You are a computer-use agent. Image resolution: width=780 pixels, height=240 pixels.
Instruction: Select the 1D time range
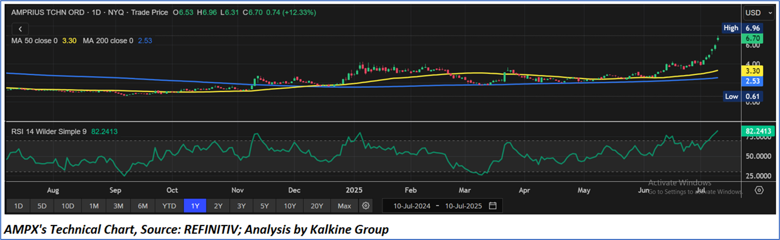click(18, 206)
